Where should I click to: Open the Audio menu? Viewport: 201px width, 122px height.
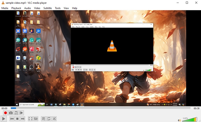[x=27, y=8]
